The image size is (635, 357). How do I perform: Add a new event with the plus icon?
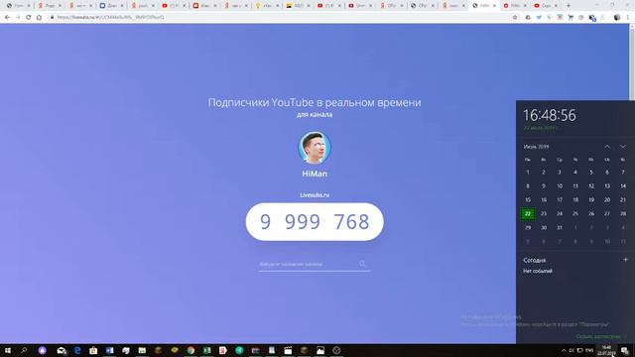click(x=625, y=260)
